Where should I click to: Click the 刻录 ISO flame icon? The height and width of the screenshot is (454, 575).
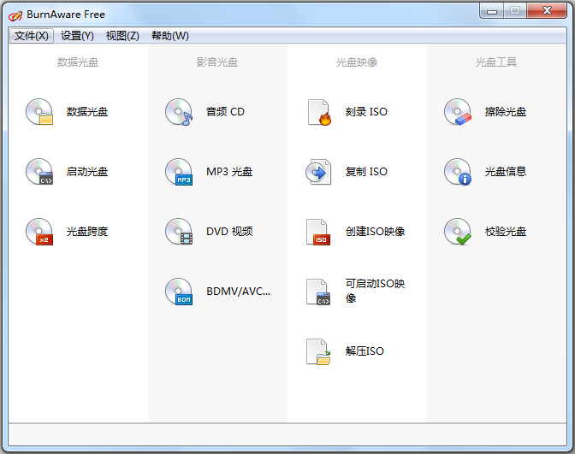(x=319, y=112)
